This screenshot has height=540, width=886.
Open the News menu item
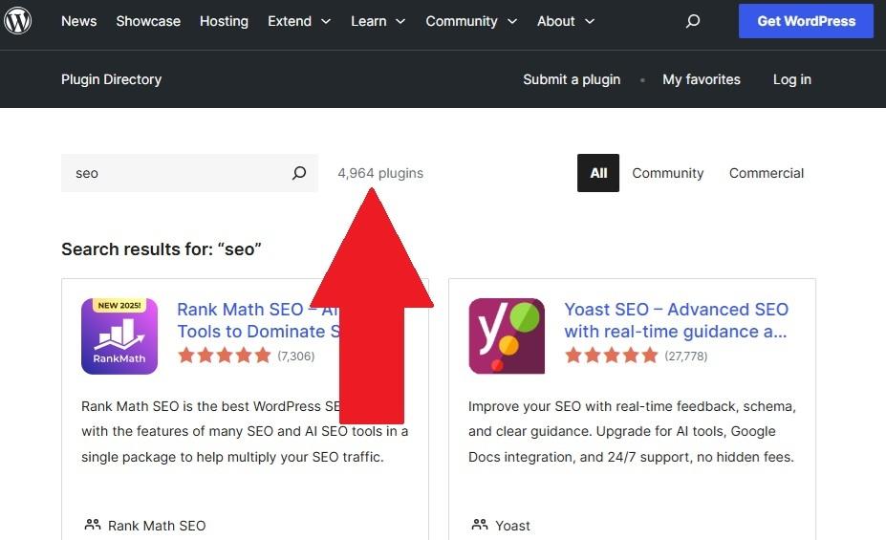78,21
